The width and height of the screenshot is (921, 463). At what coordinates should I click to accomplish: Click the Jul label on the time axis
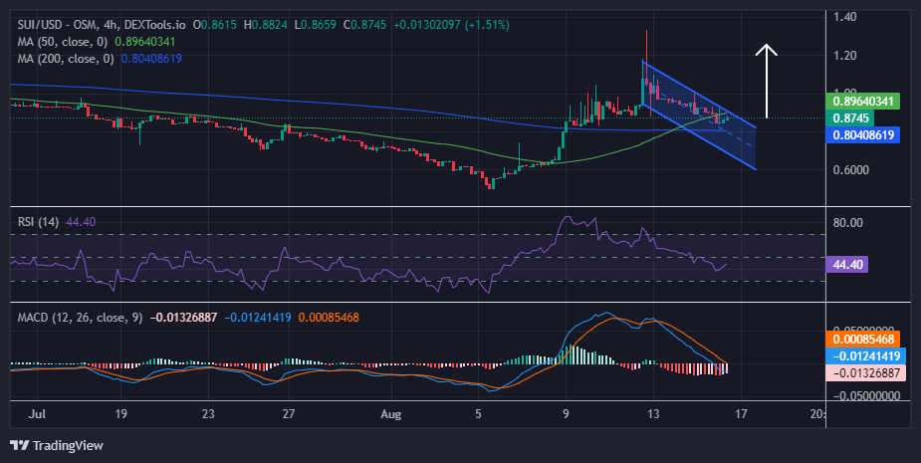click(37, 414)
